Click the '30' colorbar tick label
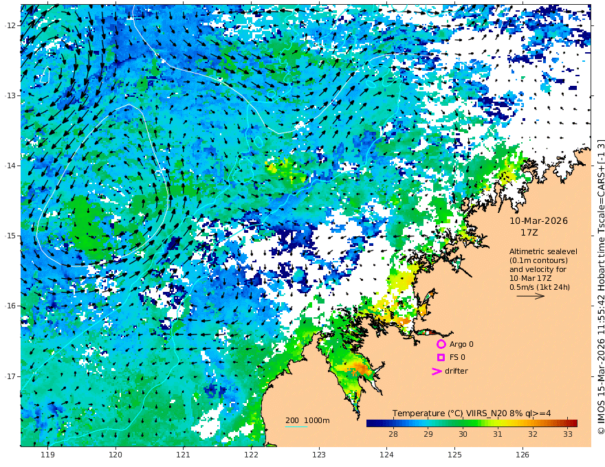 pos(463,434)
